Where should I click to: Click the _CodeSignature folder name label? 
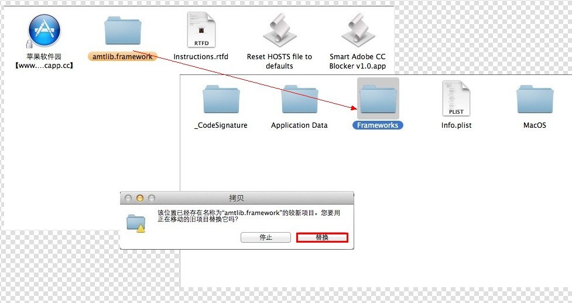click(221, 125)
